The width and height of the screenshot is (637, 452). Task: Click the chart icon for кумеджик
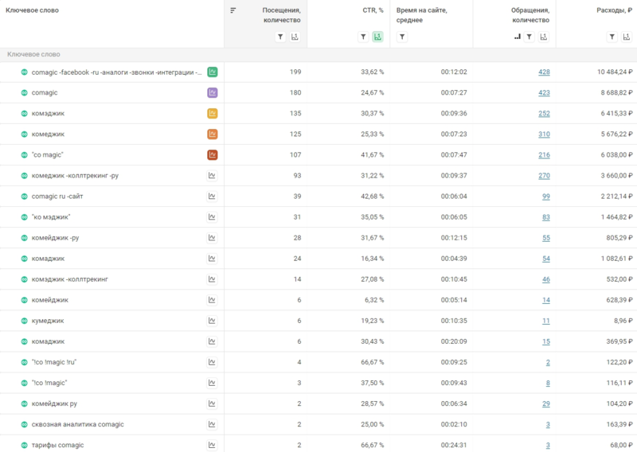click(212, 321)
